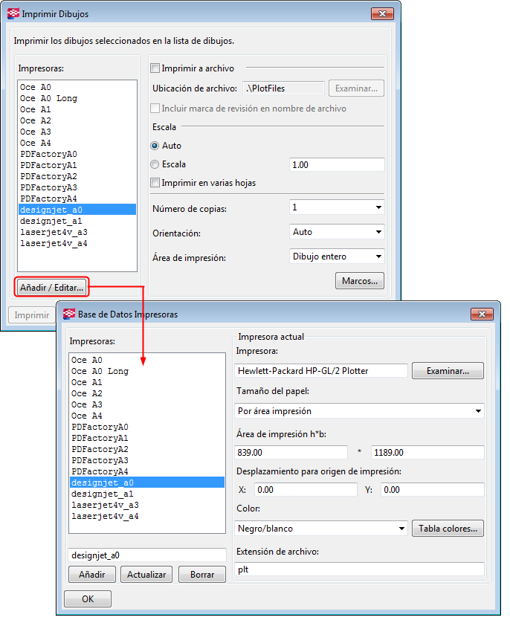Select Oce A4 in printer database list
This screenshot has height=626, width=510.
point(147,416)
